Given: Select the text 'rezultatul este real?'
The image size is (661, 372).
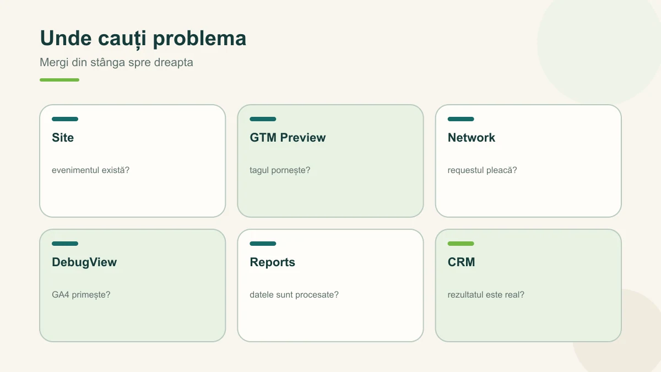Looking at the screenshot, I should 486,295.
